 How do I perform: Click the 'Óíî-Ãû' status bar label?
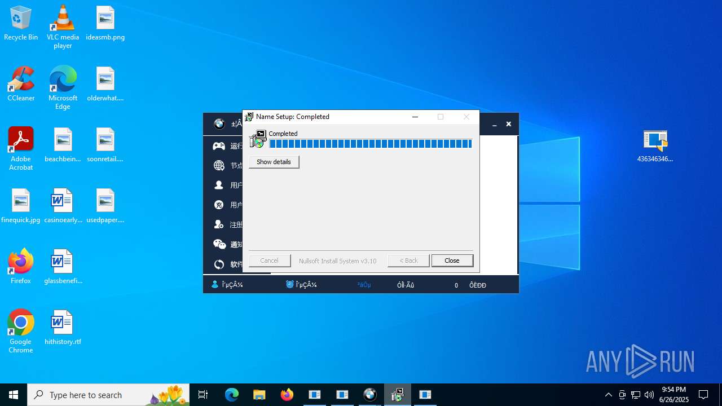tap(406, 285)
